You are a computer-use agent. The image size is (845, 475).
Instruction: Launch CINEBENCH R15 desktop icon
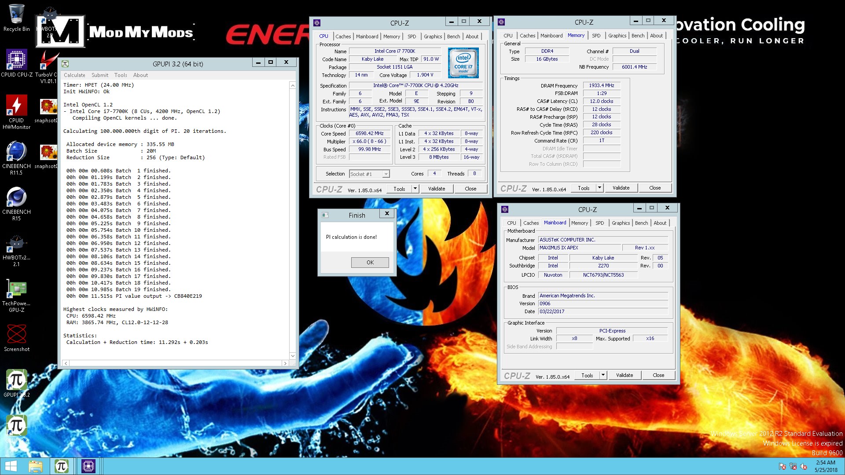pos(16,203)
